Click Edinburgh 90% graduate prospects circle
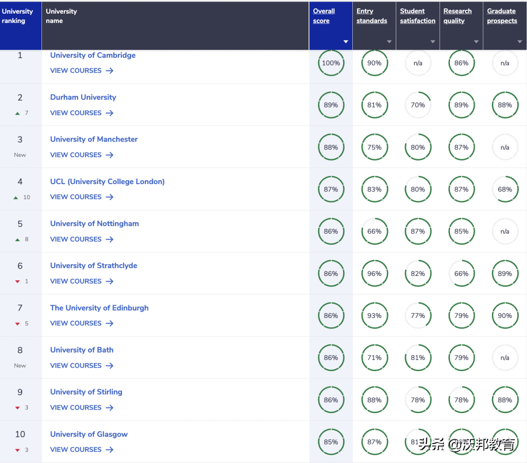 (x=505, y=316)
